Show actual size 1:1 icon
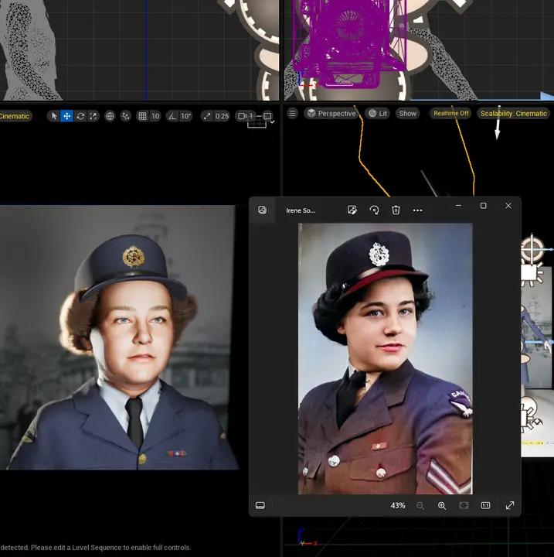The image size is (554, 557). point(485,505)
